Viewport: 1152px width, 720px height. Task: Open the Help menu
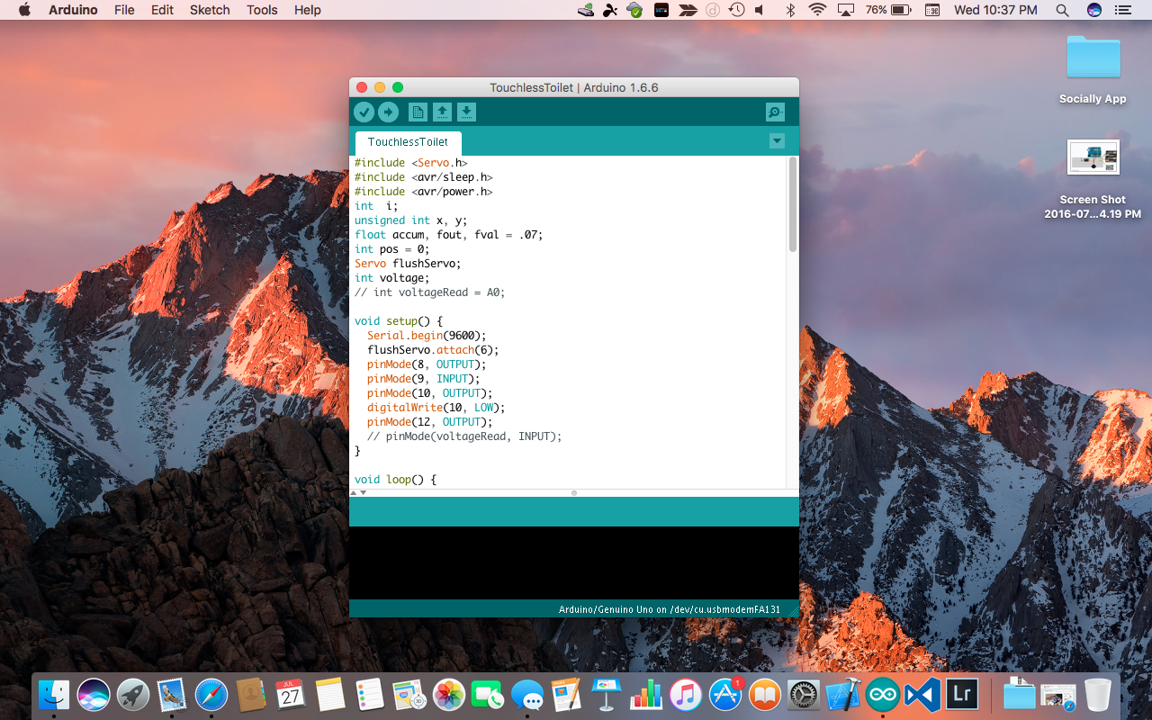click(308, 10)
